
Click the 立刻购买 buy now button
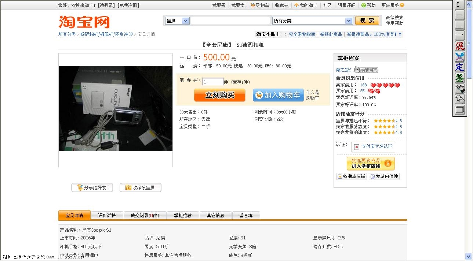coord(219,95)
